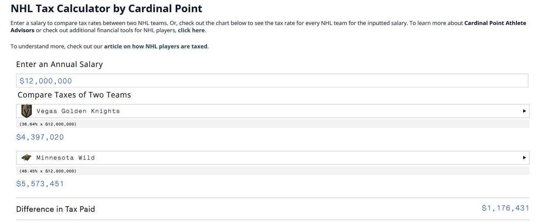Open the Minnesota Wild team selector
The width and height of the screenshot is (536, 222).
point(272,158)
